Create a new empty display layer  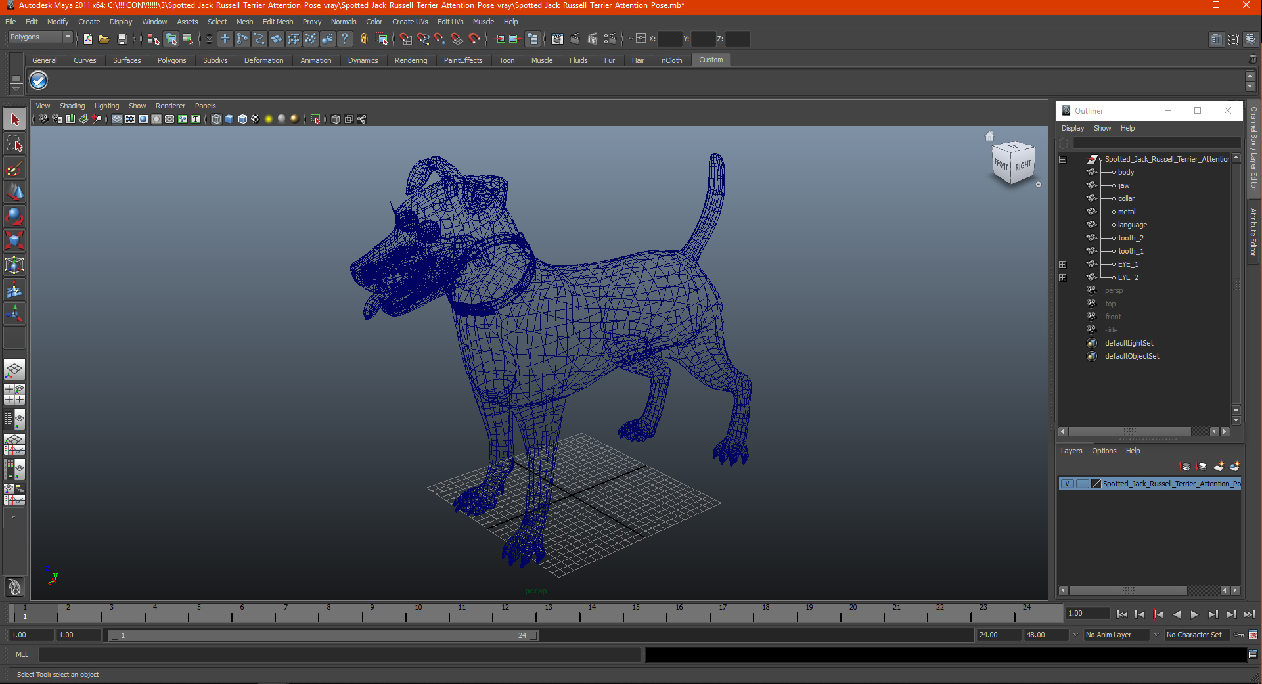(x=1218, y=467)
